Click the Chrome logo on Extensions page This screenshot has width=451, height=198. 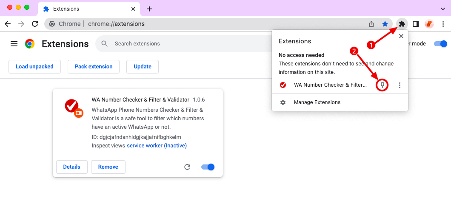30,44
